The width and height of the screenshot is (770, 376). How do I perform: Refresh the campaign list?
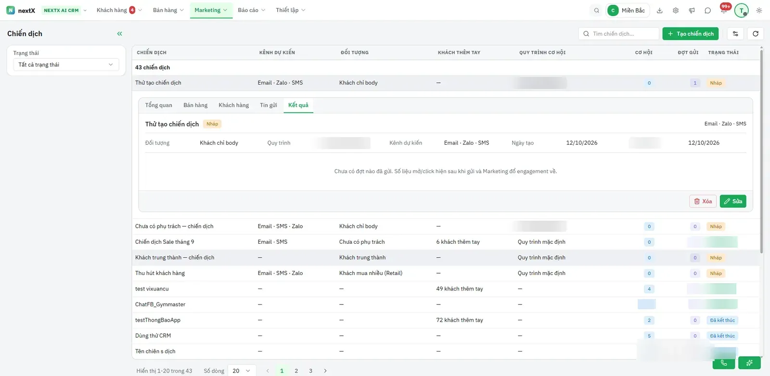coord(756,34)
